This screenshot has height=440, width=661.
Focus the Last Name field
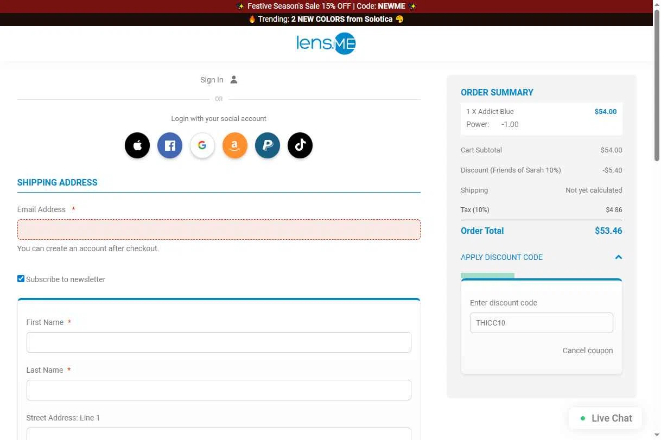click(x=219, y=390)
